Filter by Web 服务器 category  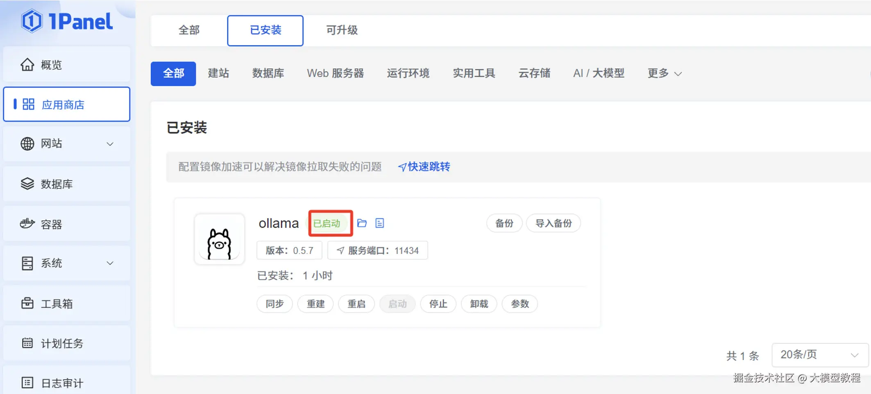(x=336, y=73)
